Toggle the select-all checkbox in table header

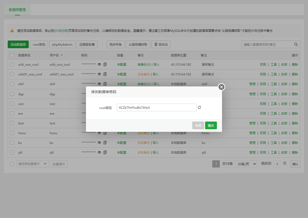coord(12,55)
